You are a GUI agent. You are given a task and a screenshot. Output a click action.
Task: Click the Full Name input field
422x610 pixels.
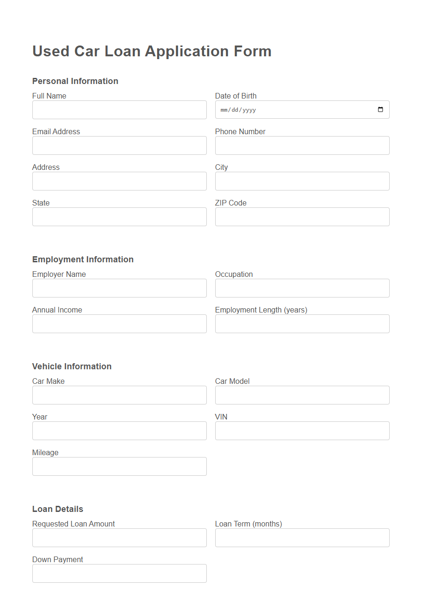(119, 109)
